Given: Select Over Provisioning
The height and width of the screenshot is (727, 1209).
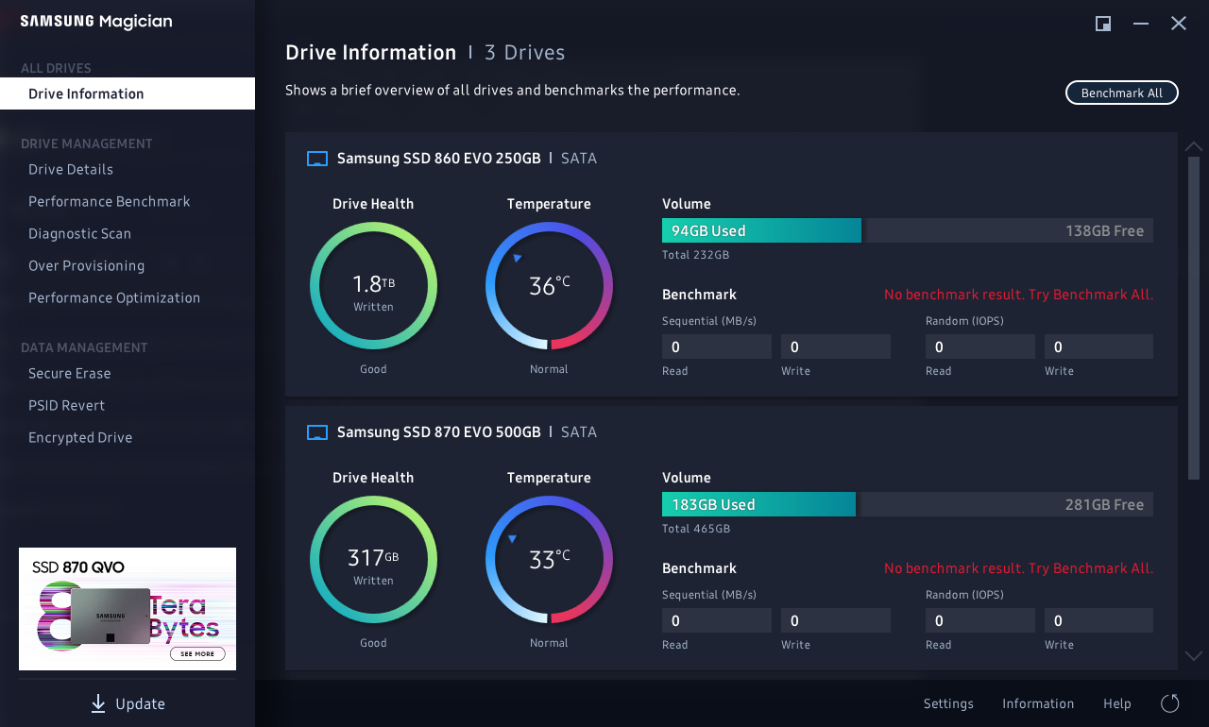Looking at the screenshot, I should coord(87,266).
